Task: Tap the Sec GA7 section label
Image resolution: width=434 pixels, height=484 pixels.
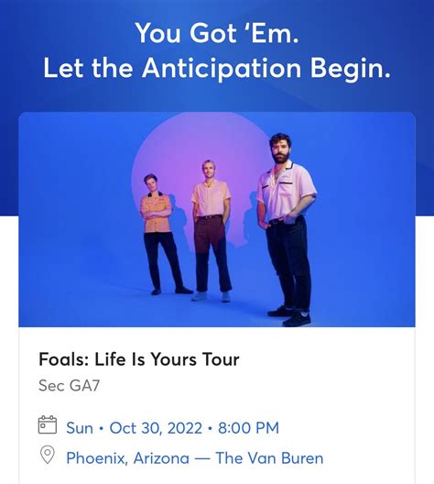Action: [x=69, y=386]
